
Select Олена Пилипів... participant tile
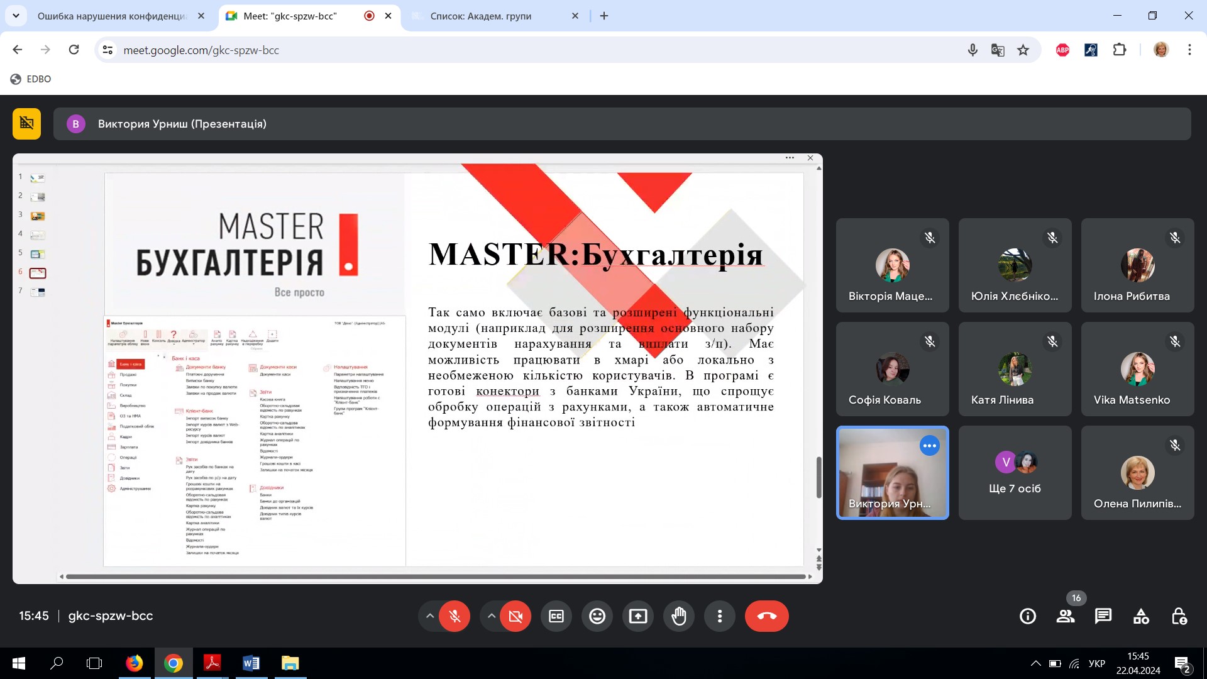[x=1137, y=473]
